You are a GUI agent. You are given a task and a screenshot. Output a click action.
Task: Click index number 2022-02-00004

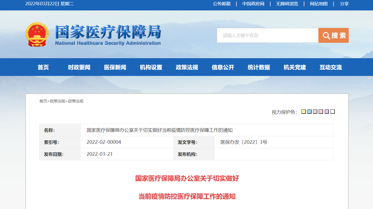104,142
